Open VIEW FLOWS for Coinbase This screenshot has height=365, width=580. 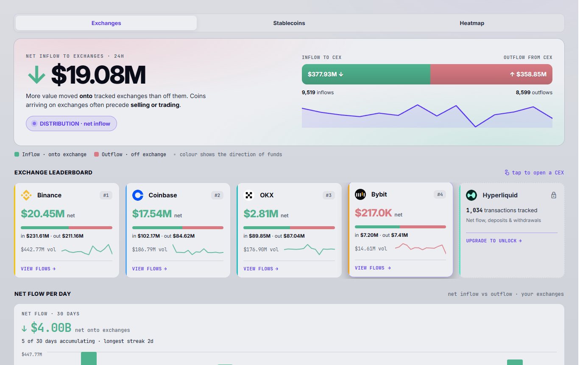coord(149,269)
